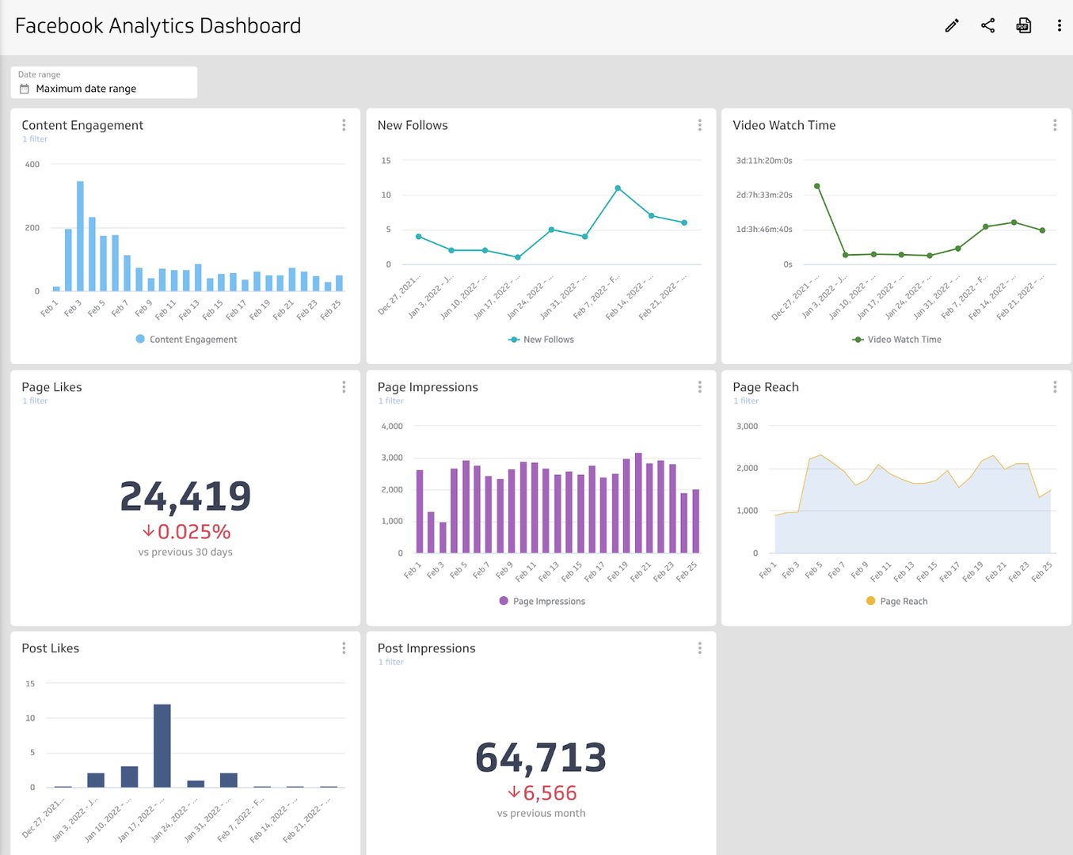Open the kebab menu on Page Reach chart
1073x855 pixels.
point(1055,386)
